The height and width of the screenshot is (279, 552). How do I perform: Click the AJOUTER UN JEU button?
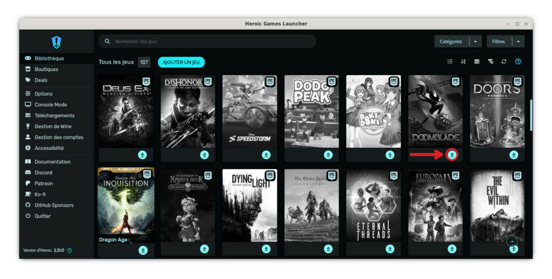click(181, 62)
